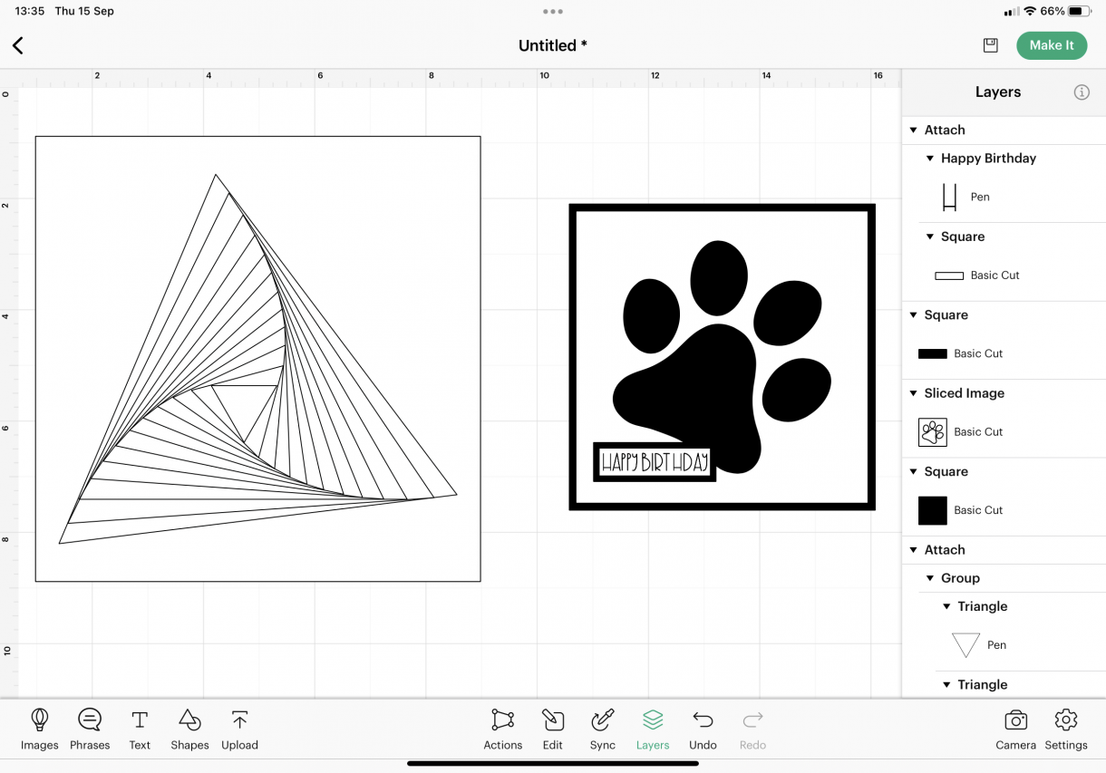Image resolution: width=1106 pixels, height=773 pixels.
Task: Collapse the Happy Birthday layer
Action: [930, 159]
